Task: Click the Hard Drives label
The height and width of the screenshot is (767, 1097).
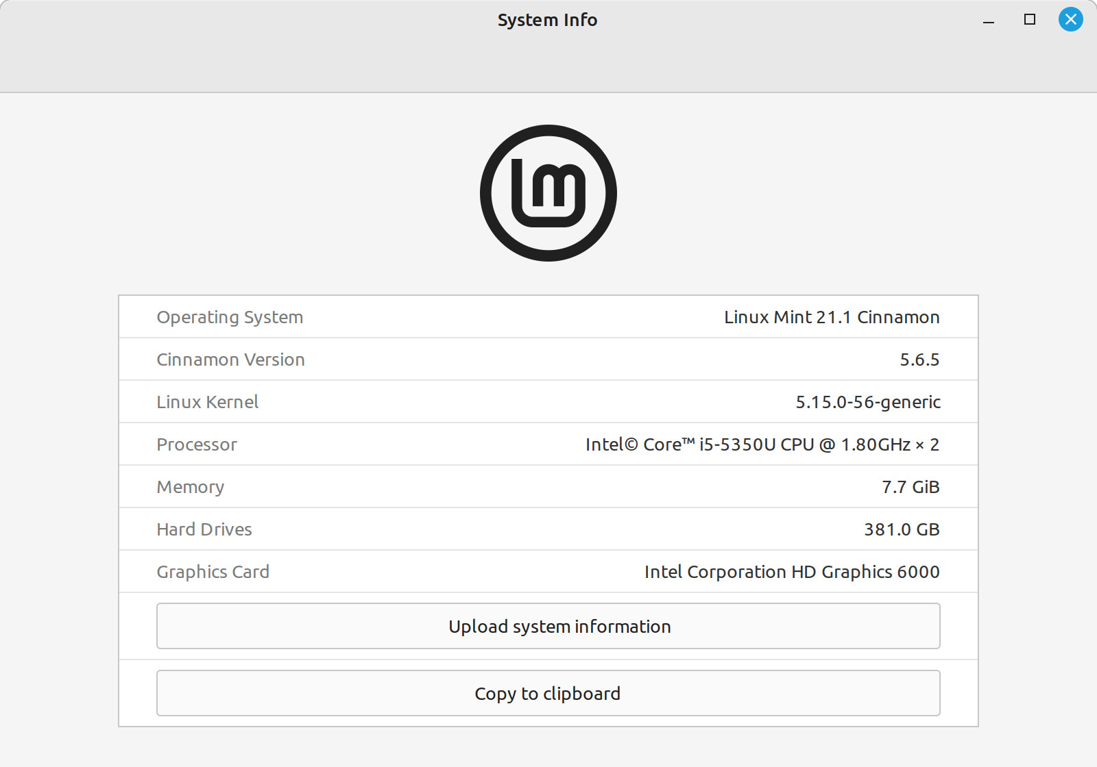Action: click(x=204, y=529)
